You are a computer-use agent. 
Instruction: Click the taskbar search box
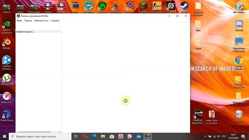tap(40, 136)
